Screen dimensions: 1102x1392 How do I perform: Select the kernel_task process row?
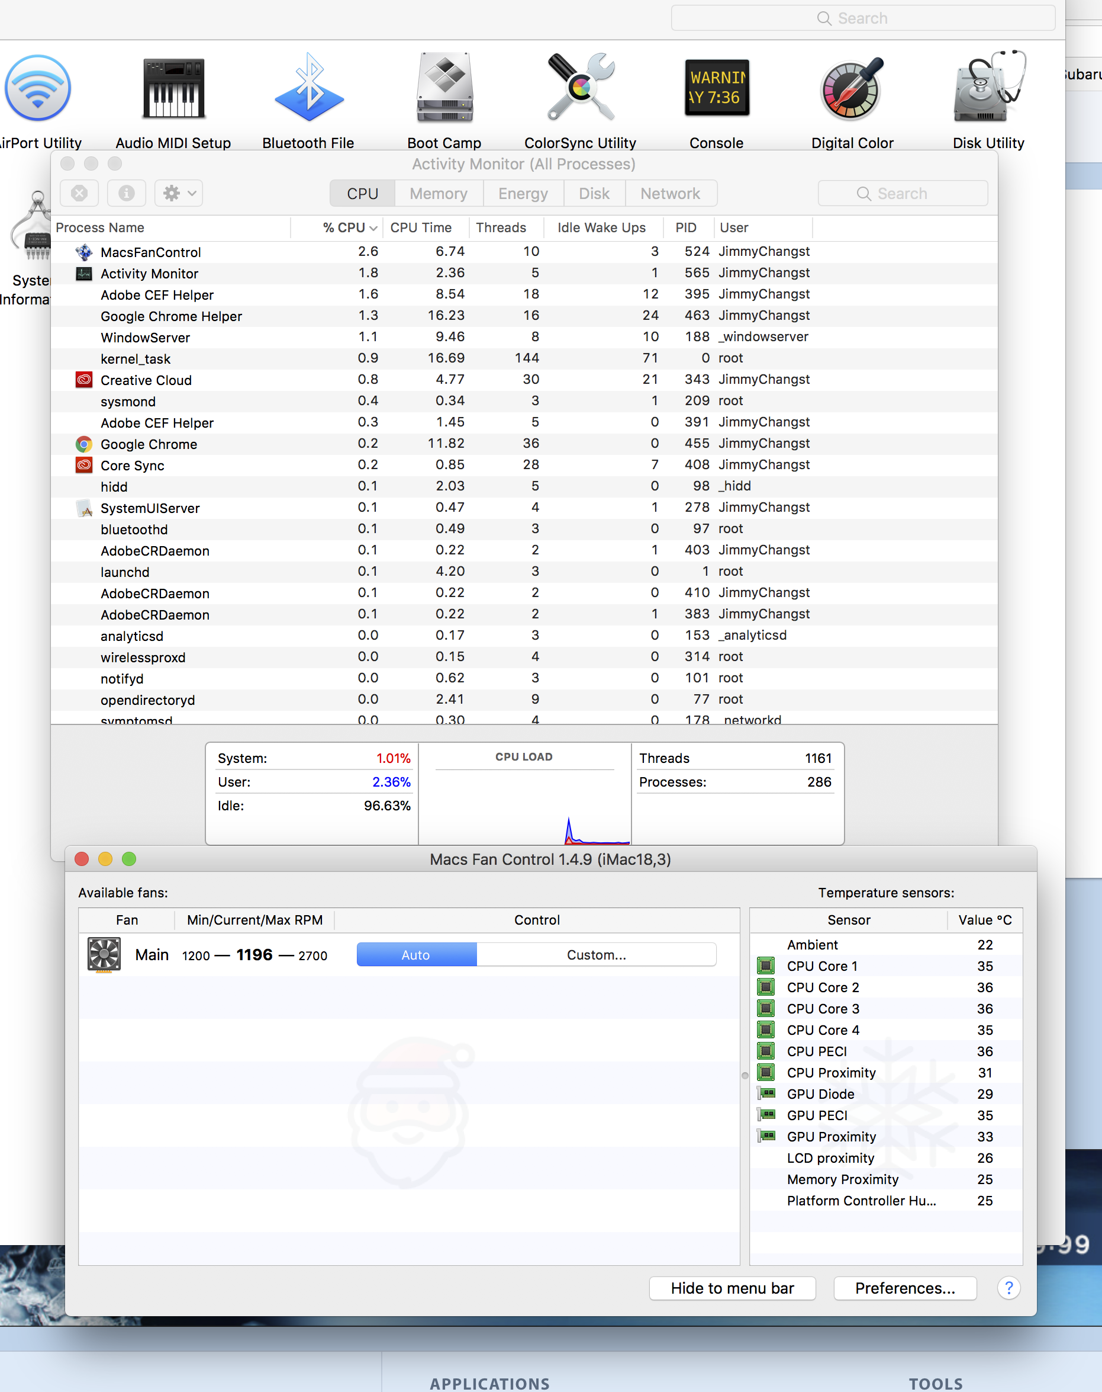click(524, 358)
